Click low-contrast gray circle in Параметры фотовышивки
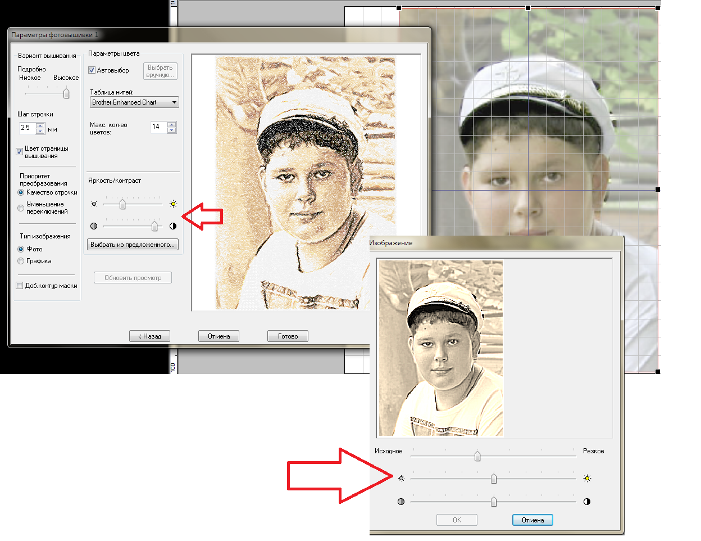 click(x=94, y=226)
